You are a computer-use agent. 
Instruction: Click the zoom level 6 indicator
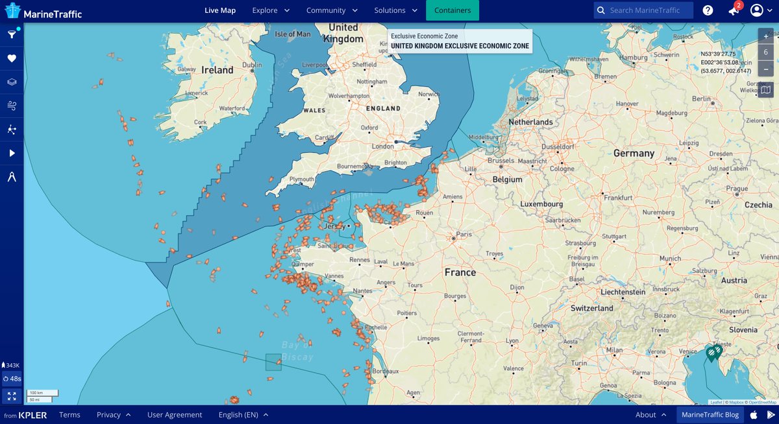pos(766,53)
